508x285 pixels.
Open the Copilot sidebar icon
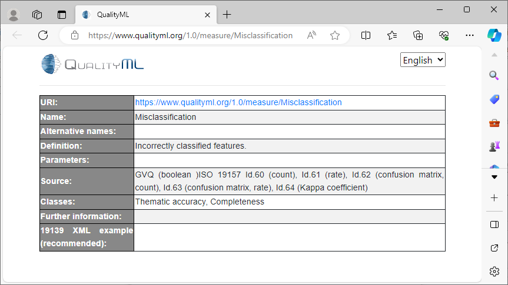pyautogui.click(x=494, y=35)
